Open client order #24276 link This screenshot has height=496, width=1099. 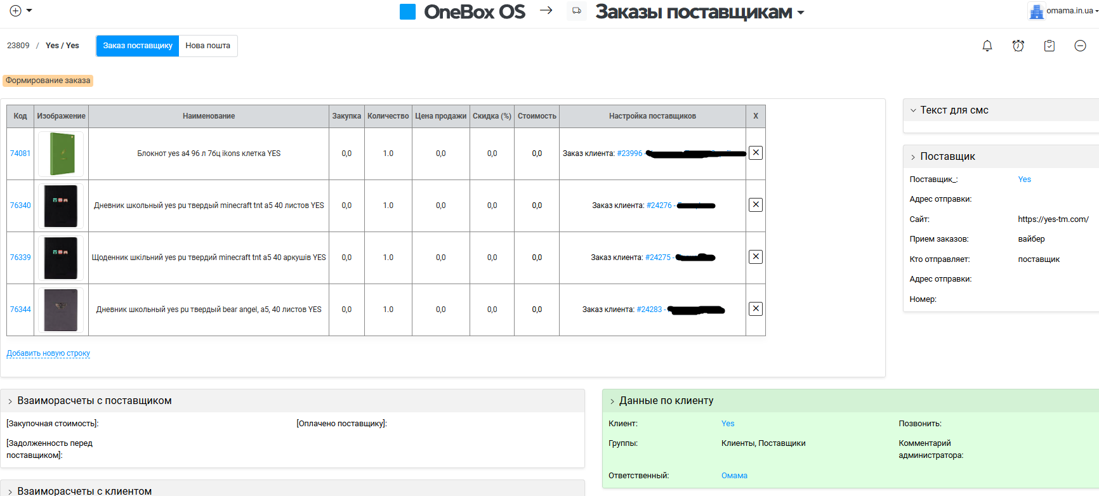pos(659,206)
